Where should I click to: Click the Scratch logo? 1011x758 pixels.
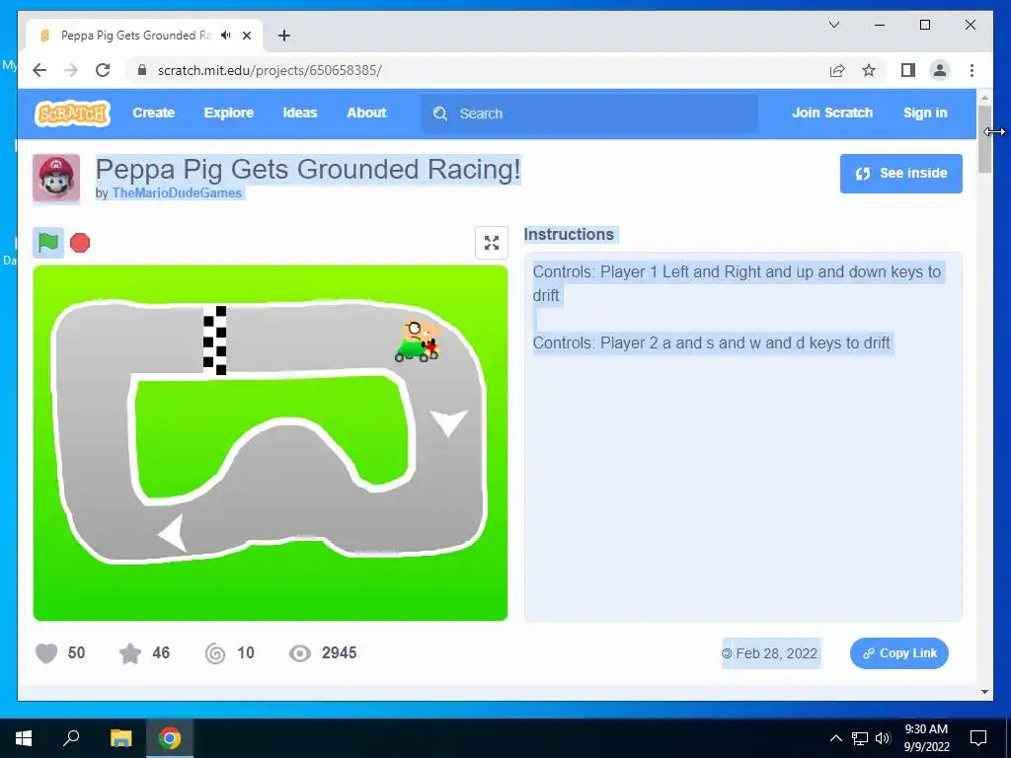pos(72,114)
